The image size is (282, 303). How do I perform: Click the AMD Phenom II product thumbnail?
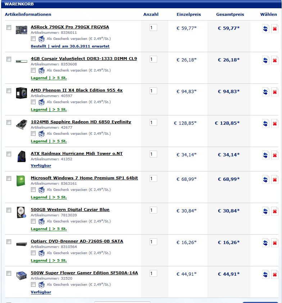coord(22,93)
